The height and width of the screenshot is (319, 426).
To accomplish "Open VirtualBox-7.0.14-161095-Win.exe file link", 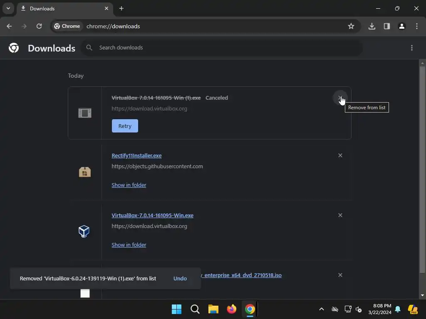I will [152, 216].
